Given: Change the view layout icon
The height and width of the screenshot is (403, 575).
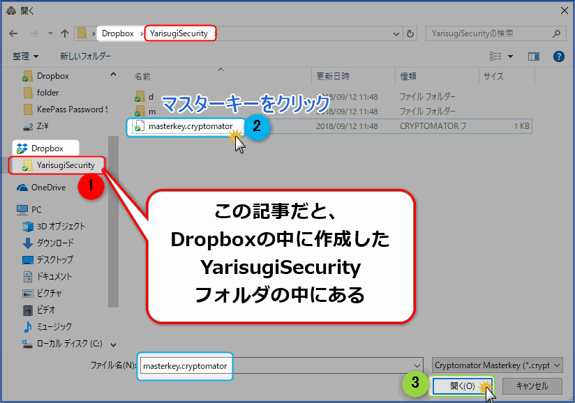Looking at the screenshot, I should (x=495, y=56).
